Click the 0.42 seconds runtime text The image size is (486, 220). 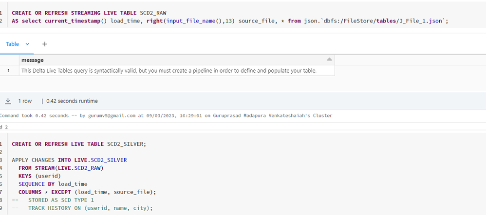click(72, 101)
